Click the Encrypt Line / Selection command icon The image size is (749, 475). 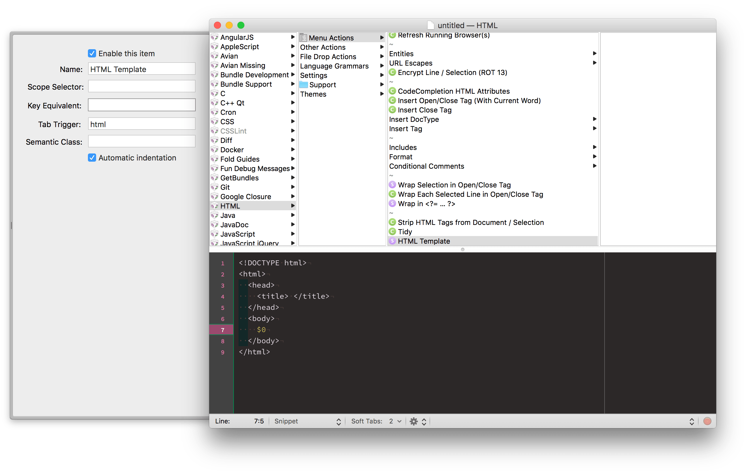[x=392, y=72]
